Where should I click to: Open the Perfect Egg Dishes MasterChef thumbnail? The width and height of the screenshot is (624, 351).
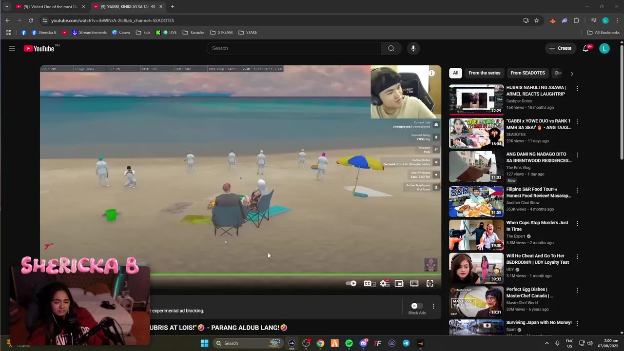pos(476,301)
